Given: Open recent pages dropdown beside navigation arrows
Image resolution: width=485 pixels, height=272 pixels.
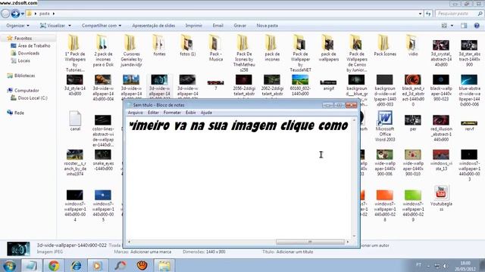Looking at the screenshot, I should pos(23,14).
